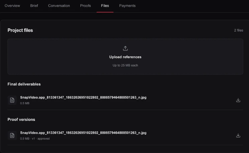Image resolution: width=249 pixels, height=153 pixels.
Task: Click the Final deliverables heading
Action: [24, 84]
